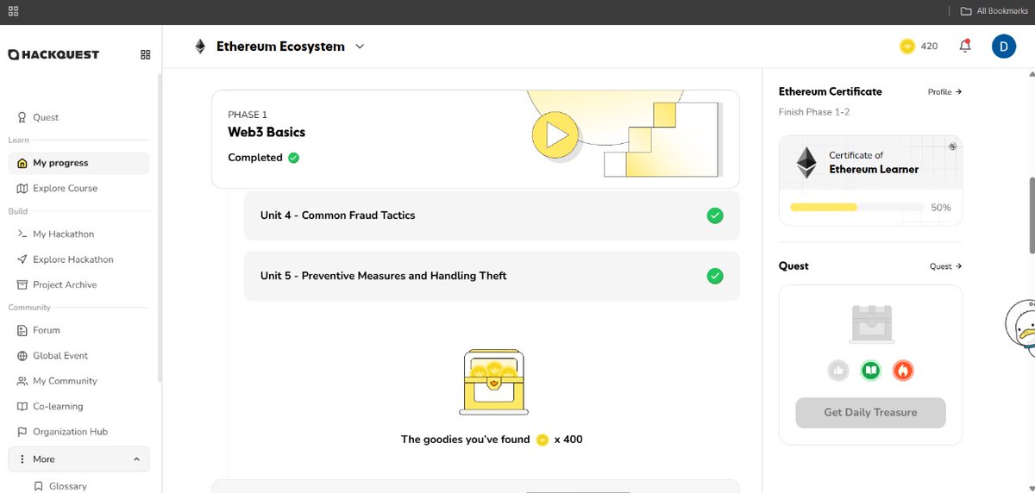Click the grey thumbs-up quest icon
The image size is (1035, 493).
[837, 371]
